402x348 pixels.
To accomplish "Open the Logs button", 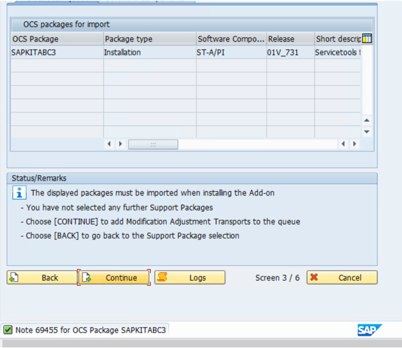I will pos(190,278).
